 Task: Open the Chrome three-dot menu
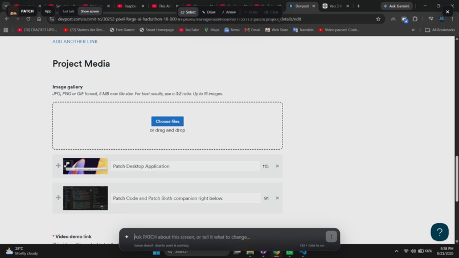coord(452,19)
